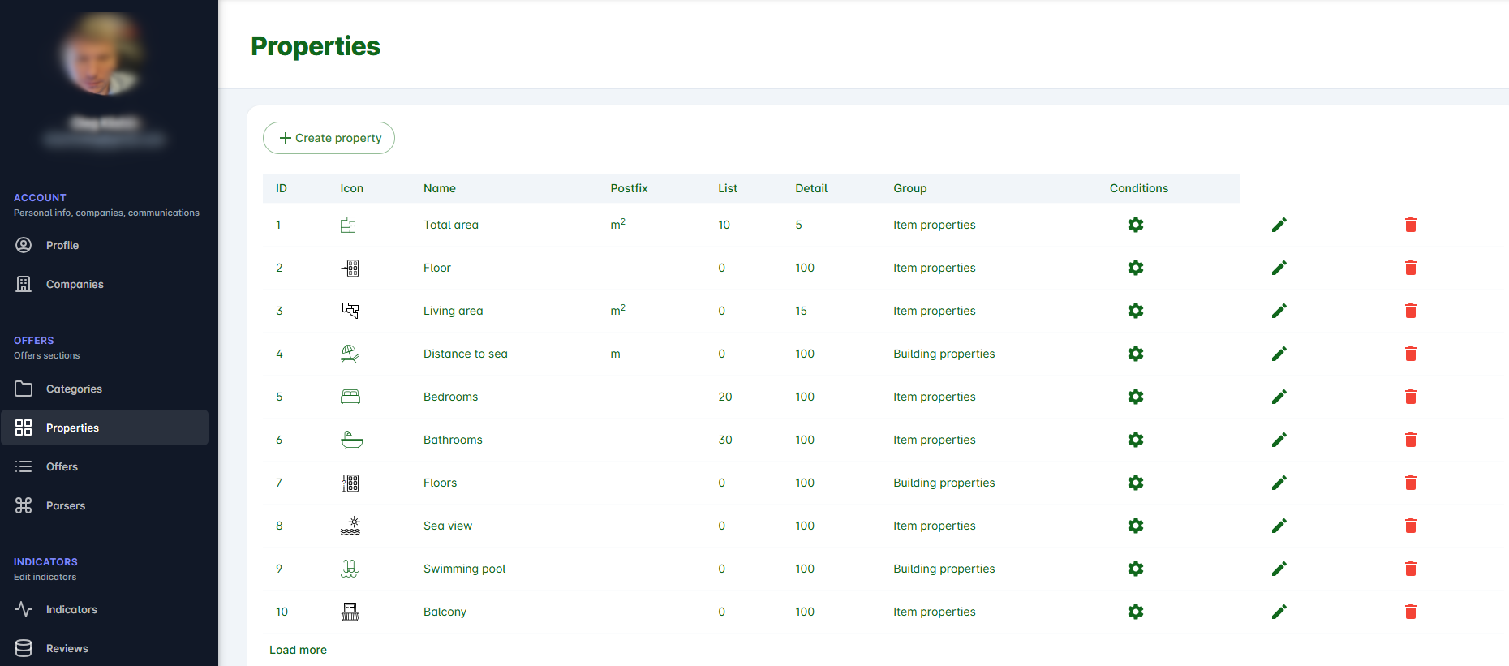Edit the Living area property

1279,311
